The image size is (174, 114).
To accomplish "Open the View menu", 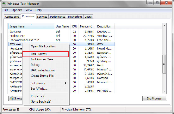I will click(29, 10).
